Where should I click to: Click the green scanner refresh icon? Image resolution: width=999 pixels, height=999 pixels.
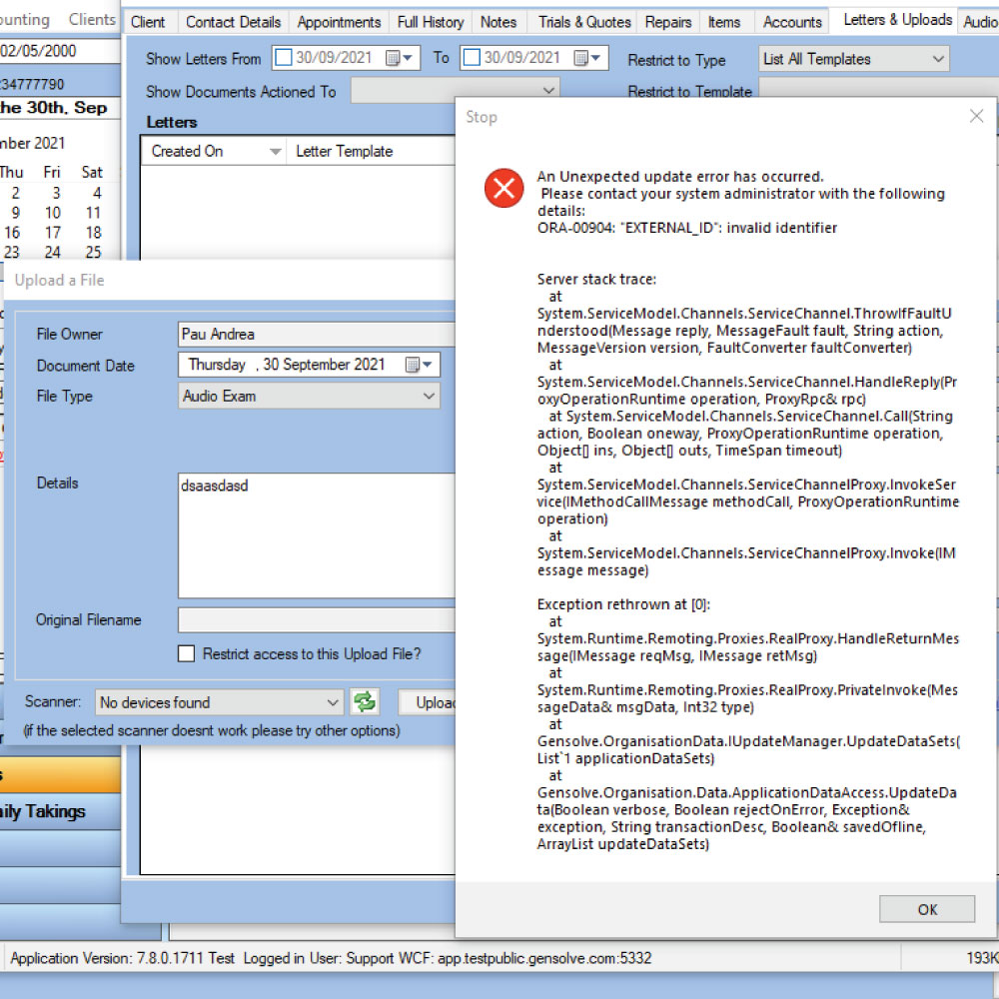pos(365,702)
